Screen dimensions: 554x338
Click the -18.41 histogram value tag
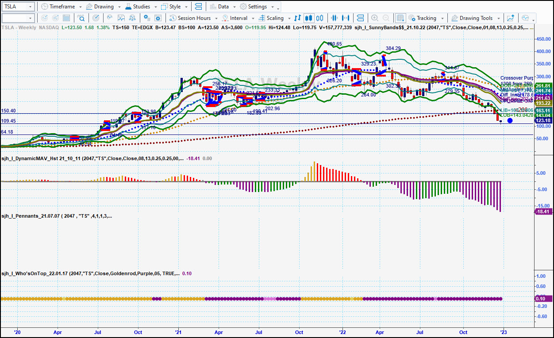543,212
